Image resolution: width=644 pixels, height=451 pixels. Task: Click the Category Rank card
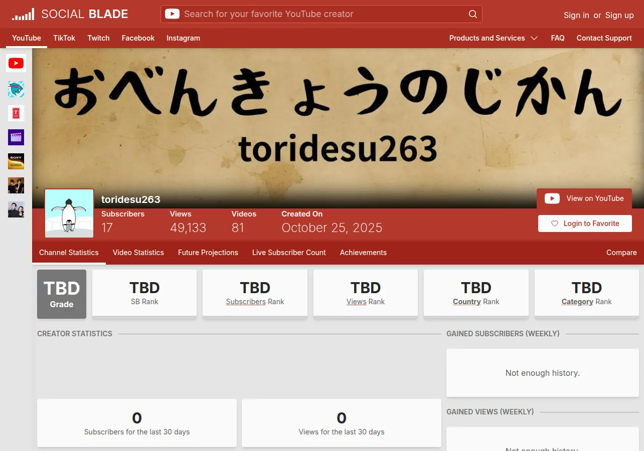point(587,294)
